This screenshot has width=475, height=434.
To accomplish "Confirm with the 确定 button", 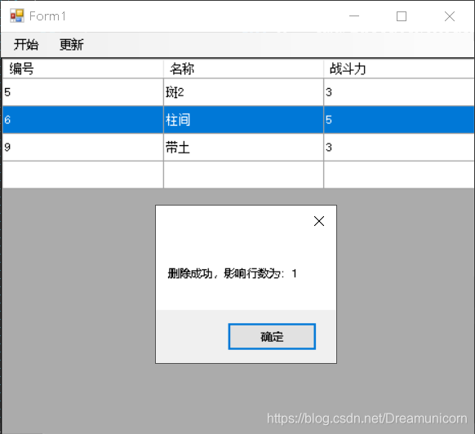I will (x=272, y=336).
